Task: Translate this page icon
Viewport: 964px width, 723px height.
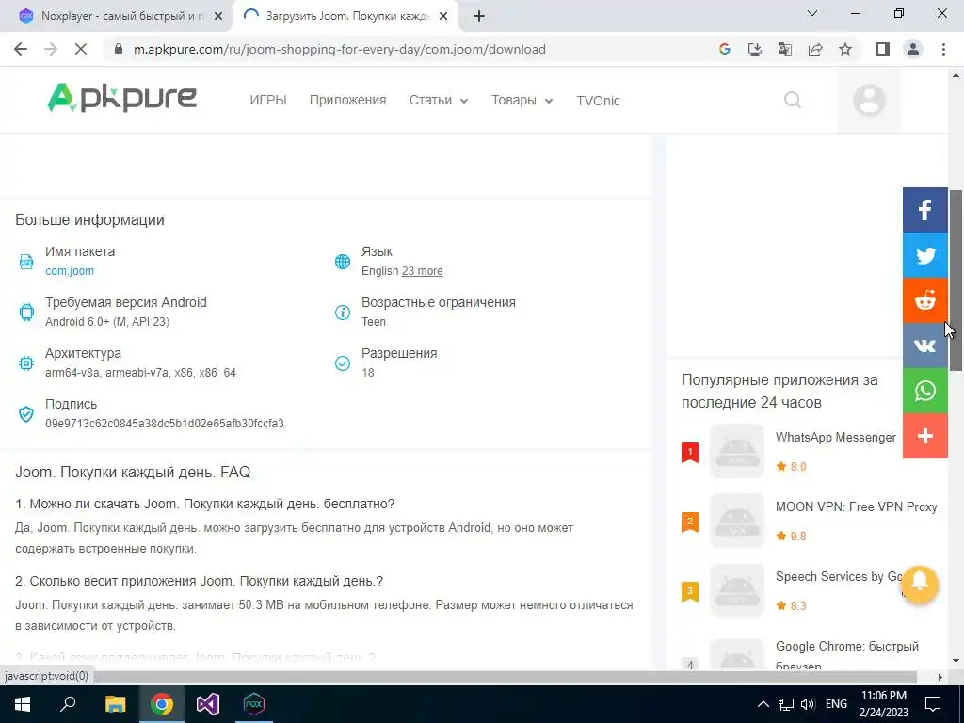Action: point(784,49)
